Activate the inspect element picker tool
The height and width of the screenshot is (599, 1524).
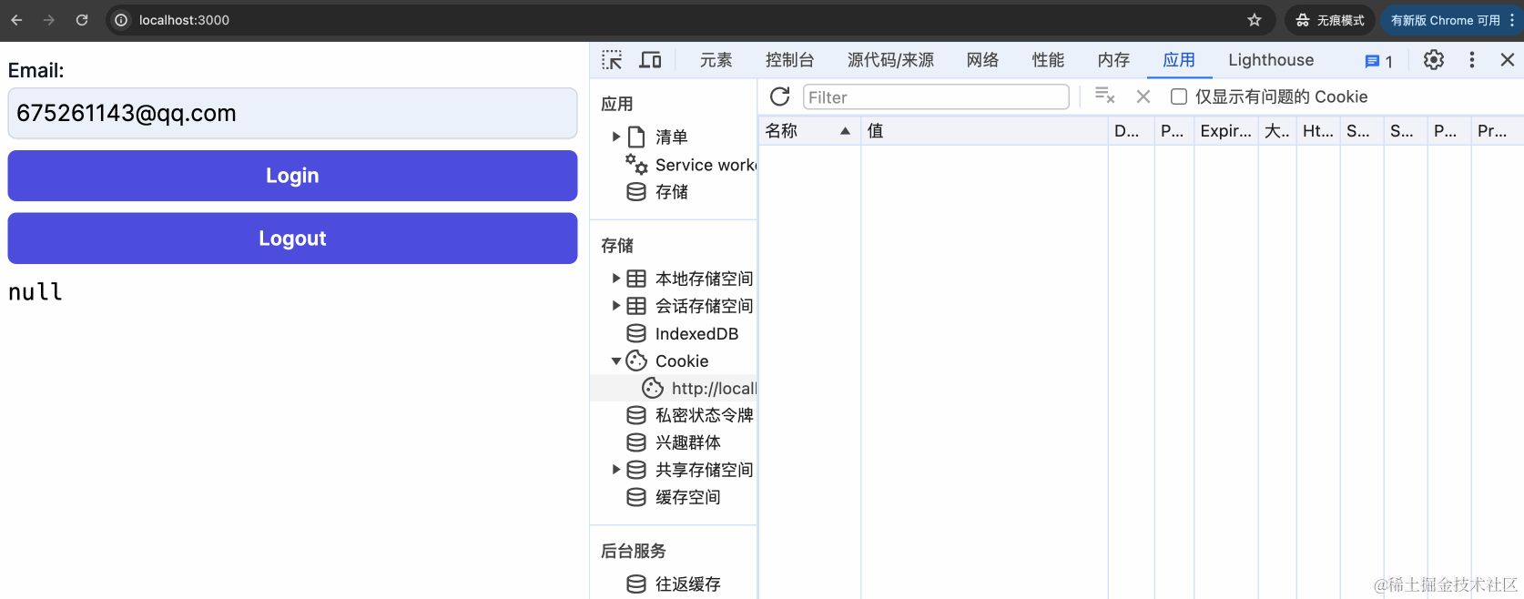[612, 60]
